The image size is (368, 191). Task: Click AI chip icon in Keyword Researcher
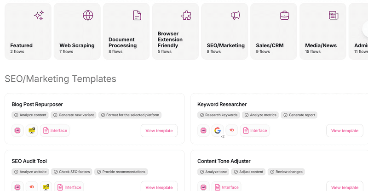coord(203,130)
